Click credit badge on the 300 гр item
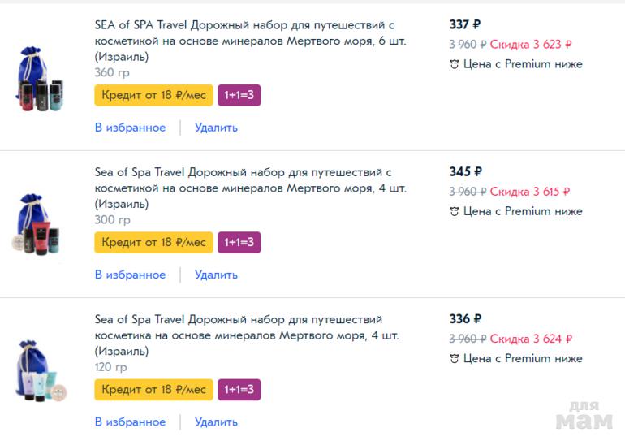This screenshot has height=441, width=625. pos(153,242)
